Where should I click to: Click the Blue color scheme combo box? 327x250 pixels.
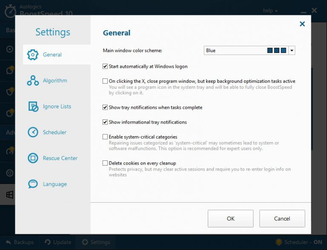coord(249,50)
